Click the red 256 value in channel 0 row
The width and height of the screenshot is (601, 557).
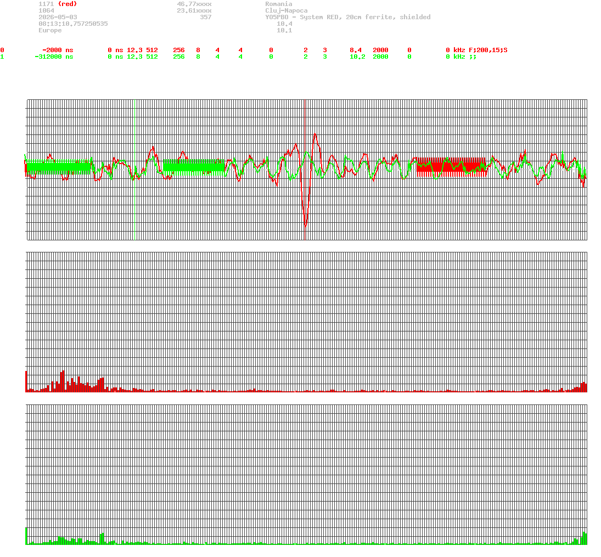point(178,50)
